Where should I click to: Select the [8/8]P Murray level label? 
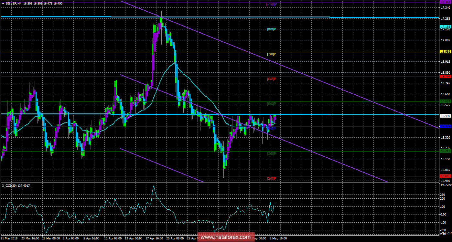272,29
